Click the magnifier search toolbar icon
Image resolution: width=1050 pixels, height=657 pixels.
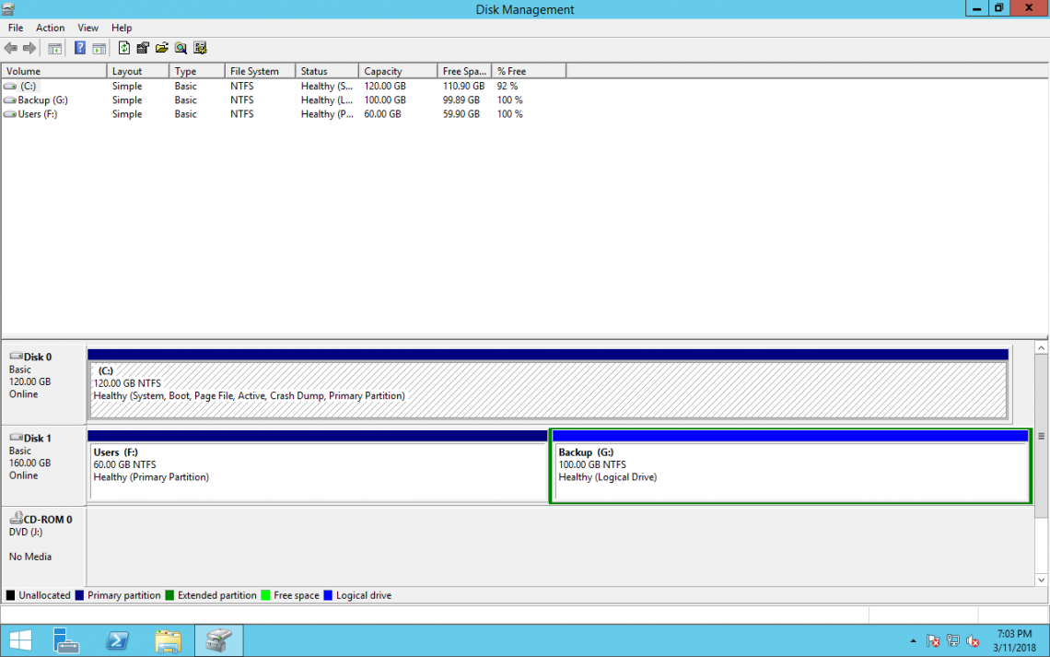(181, 48)
